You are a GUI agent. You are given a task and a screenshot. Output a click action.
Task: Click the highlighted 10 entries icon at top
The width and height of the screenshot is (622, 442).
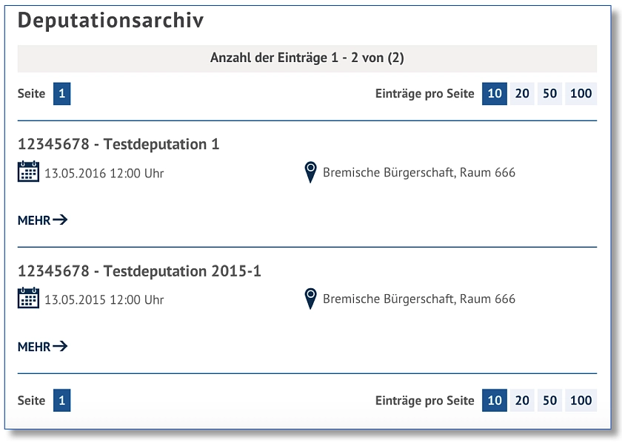click(495, 94)
